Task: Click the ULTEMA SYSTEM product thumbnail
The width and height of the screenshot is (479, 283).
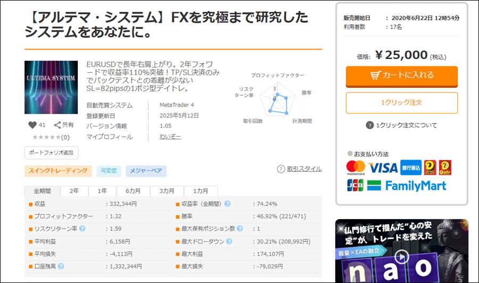Action: point(51,87)
